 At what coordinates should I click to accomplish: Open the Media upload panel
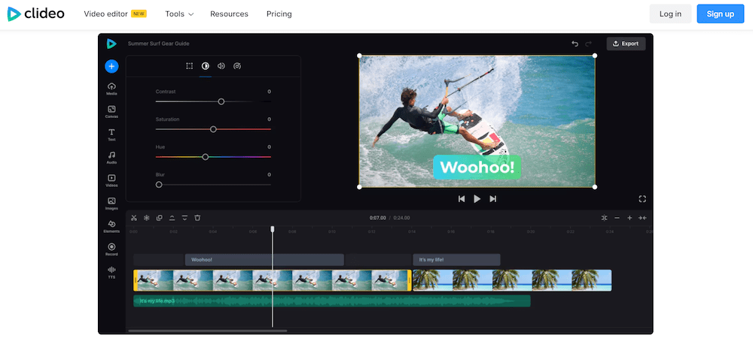111,88
